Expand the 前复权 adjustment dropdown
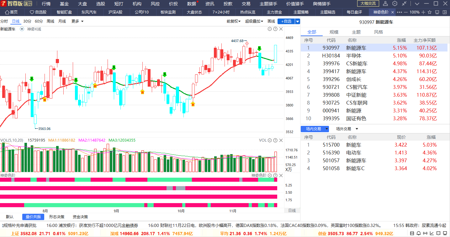The height and width of the screenshot is (237, 450). pyautogui.click(x=234, y=21)
